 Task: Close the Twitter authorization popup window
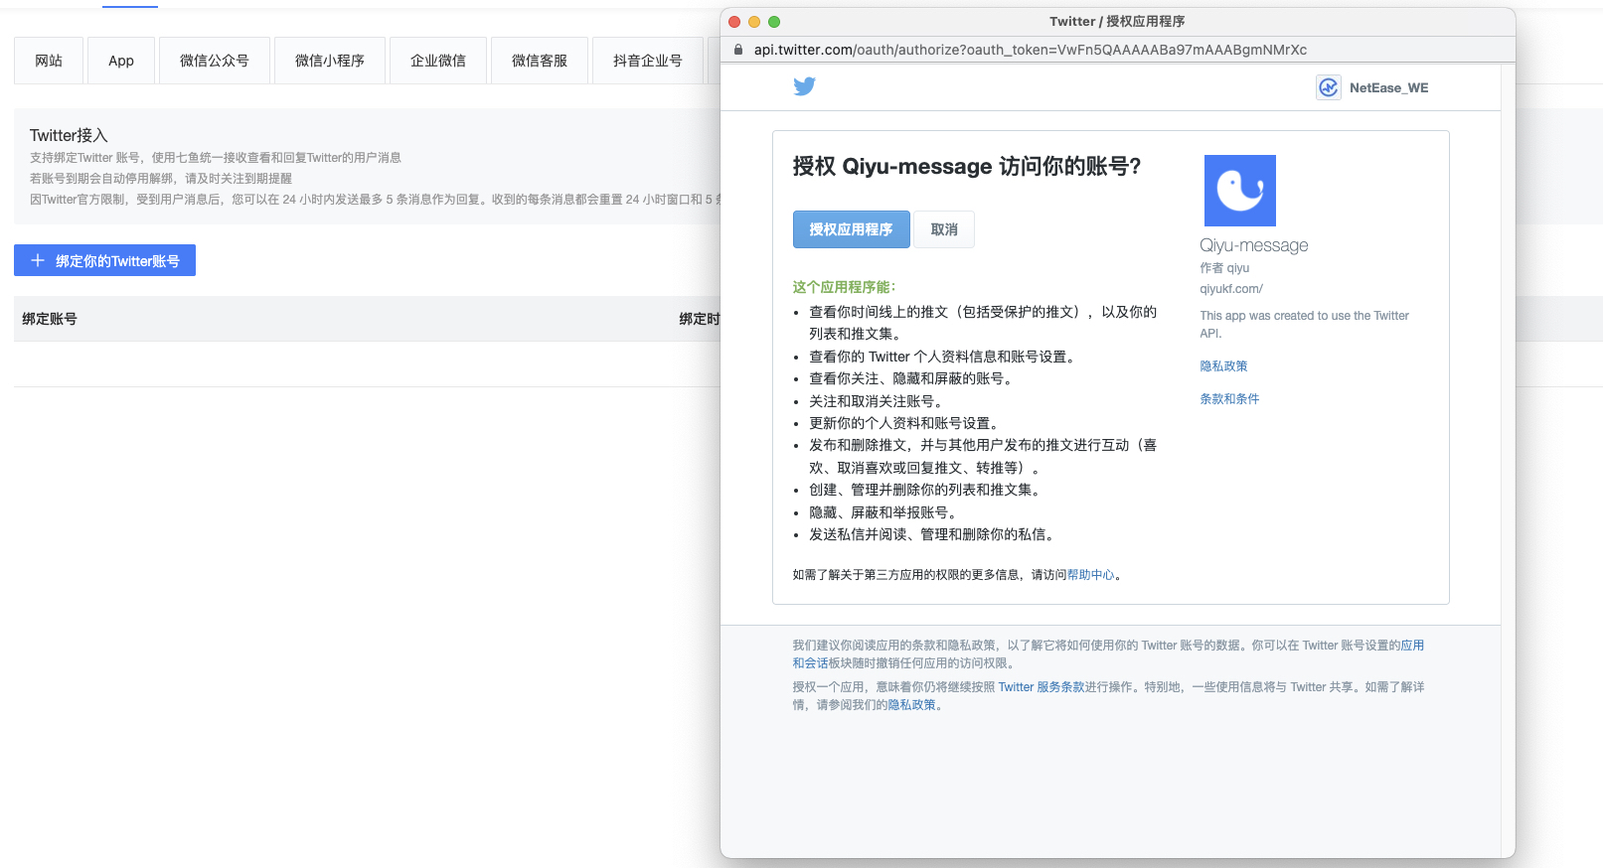click(x=734, y=22)
